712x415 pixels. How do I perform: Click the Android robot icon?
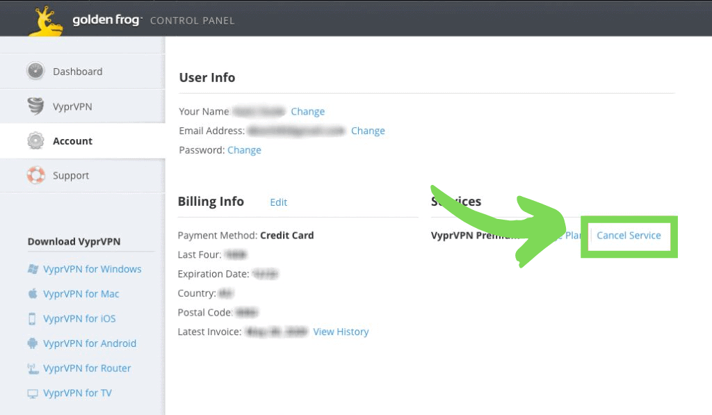click(x=32, y=343)
